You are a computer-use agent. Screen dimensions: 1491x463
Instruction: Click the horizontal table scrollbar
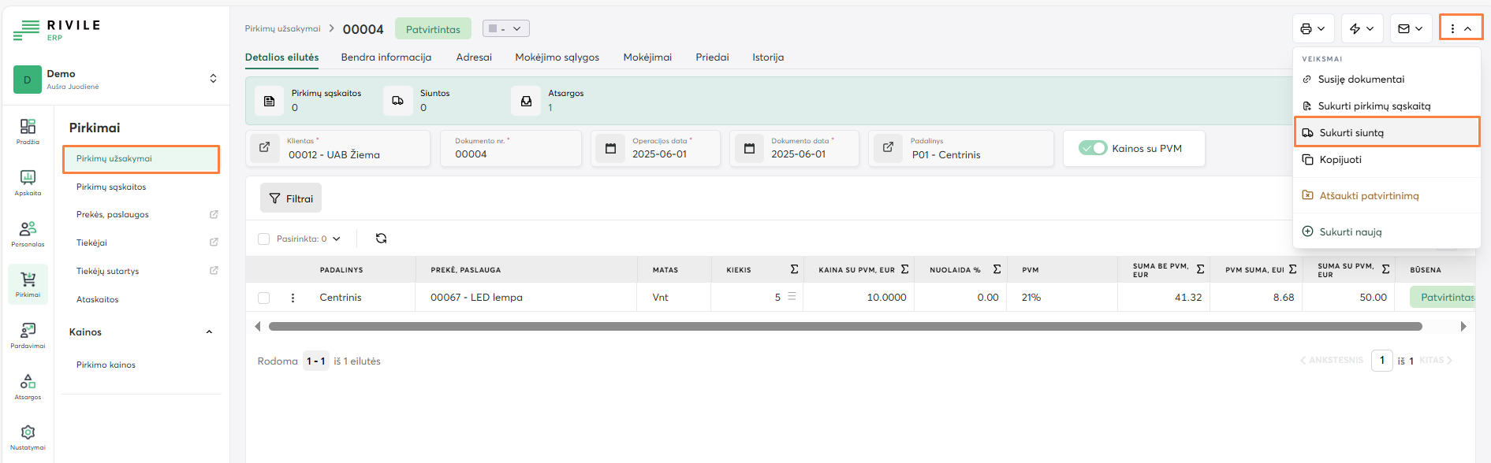pyautogui.click(x=844, y=326)
